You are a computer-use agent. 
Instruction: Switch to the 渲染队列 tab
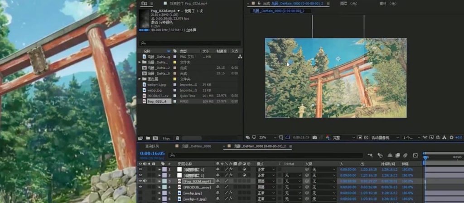152,146
